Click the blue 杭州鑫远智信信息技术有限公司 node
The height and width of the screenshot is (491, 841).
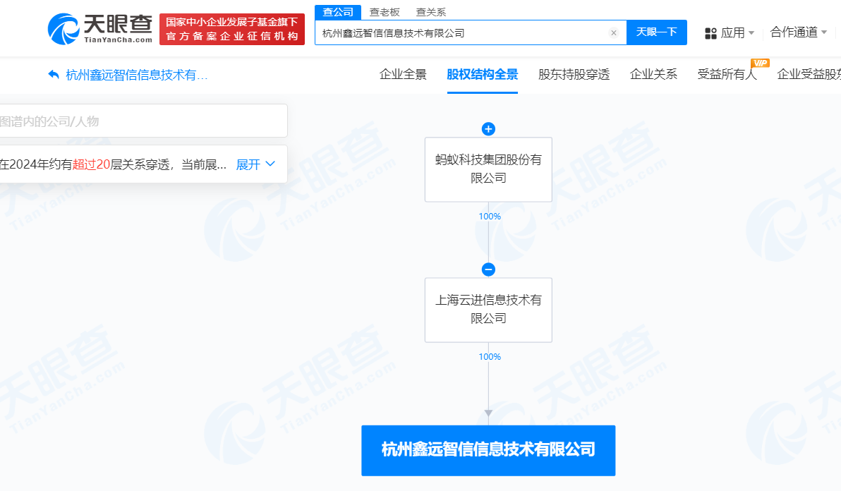[x=488, y=450]
